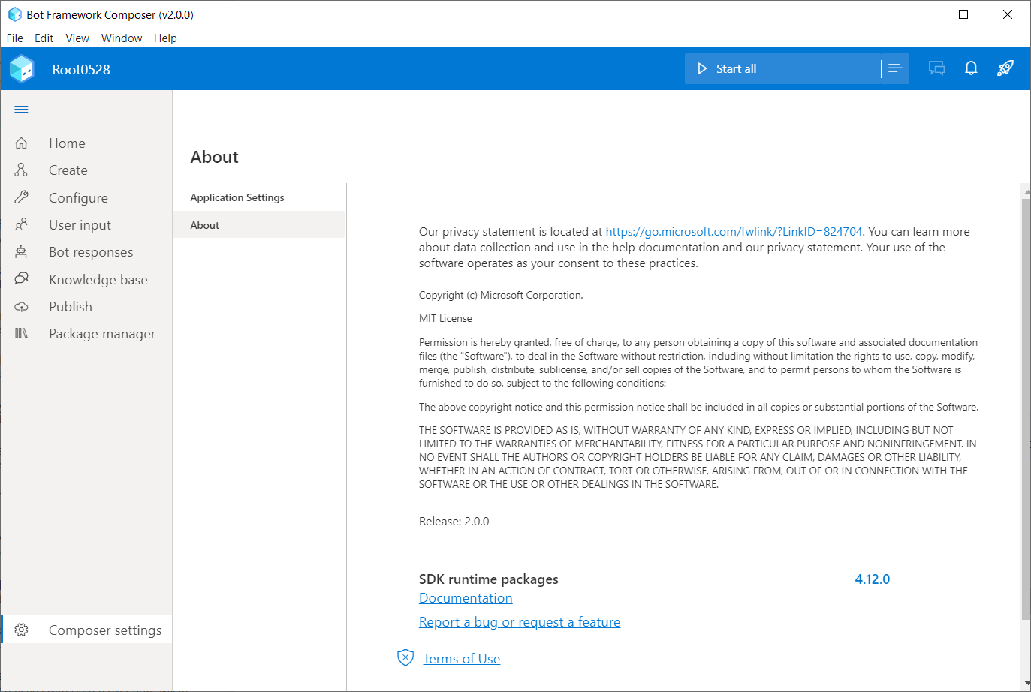This screenshot has width=1031, height=692.
Task: Maximize the Composer window
Action: pyautogui.click(x=963, y=14)
